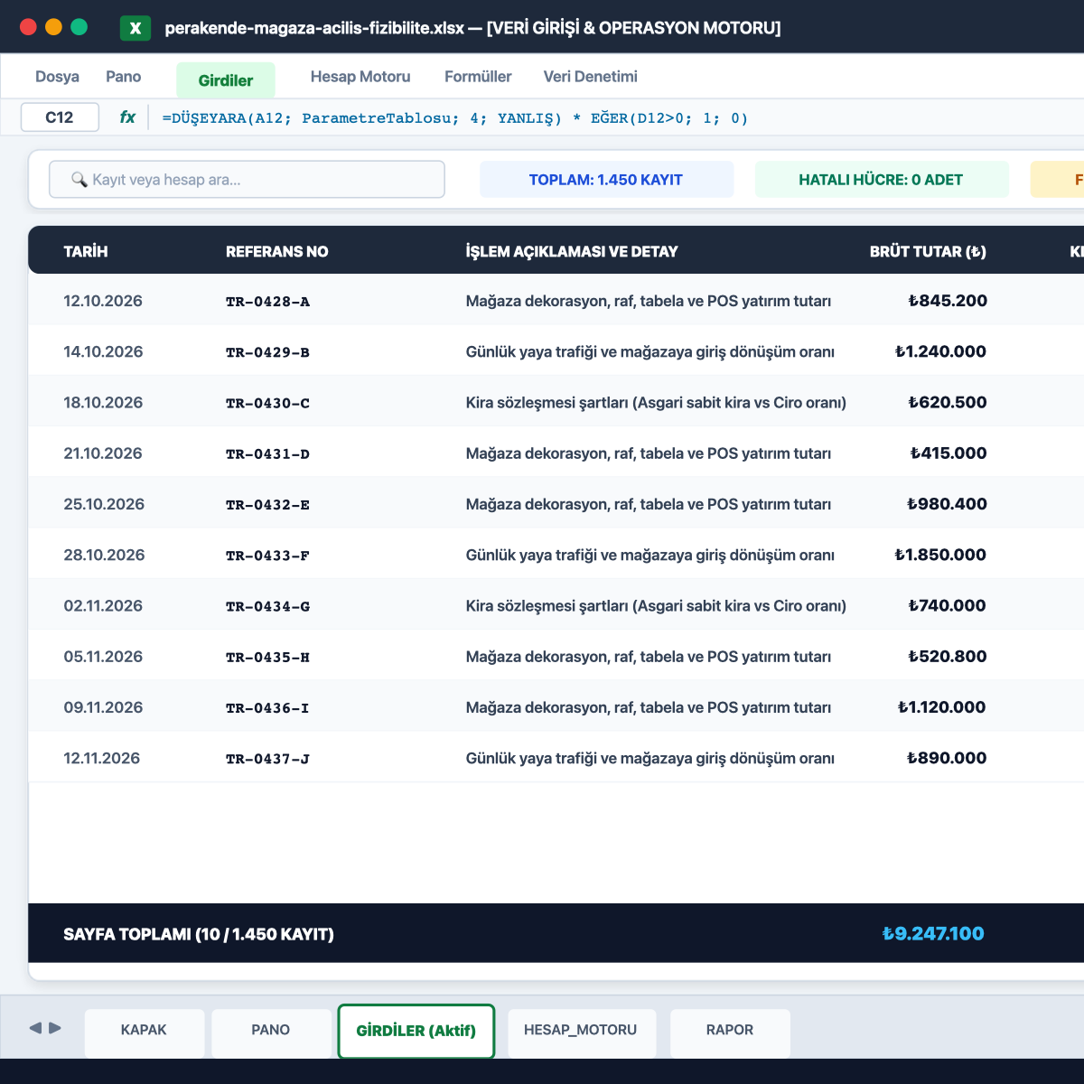Select reference TR-0435-H
Screen dimensions: 1084x1084
tap(267, 657)
